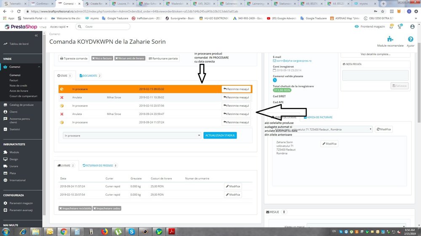Focus the Cauta search field

[x=103, y=26]
